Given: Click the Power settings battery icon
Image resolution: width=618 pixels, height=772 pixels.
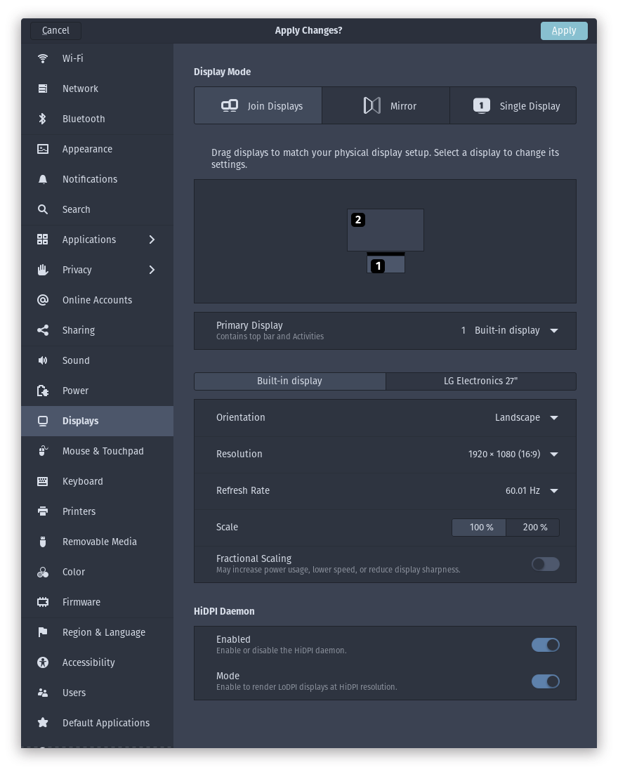Looking at the screenshot, I should (x=43, y=391).
